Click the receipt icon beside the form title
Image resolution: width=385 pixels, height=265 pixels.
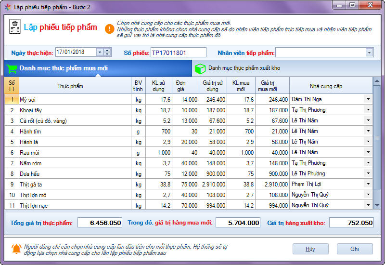tap(14, 27)
